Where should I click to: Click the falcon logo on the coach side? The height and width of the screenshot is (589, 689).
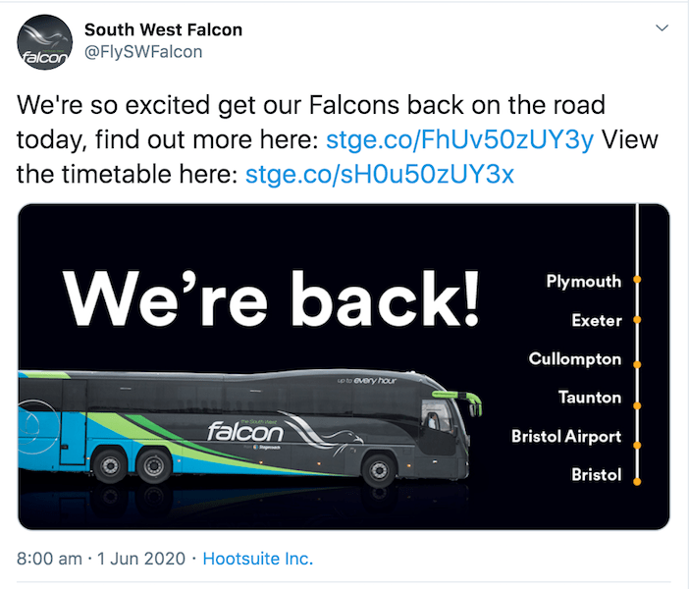coord(240,431)
